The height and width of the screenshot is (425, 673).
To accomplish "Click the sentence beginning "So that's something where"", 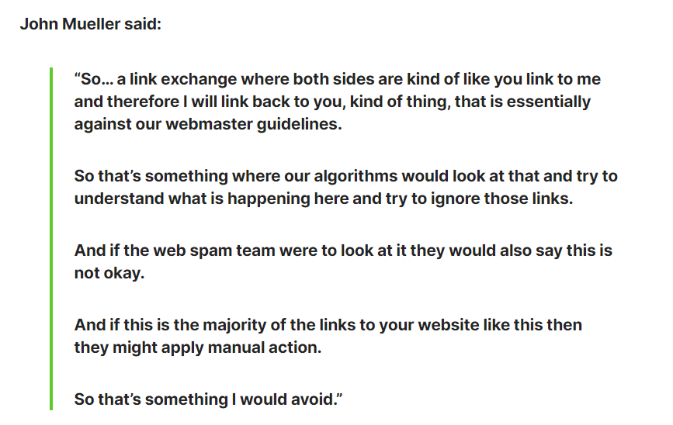I will pyautogui.click(x=346, y=188).
